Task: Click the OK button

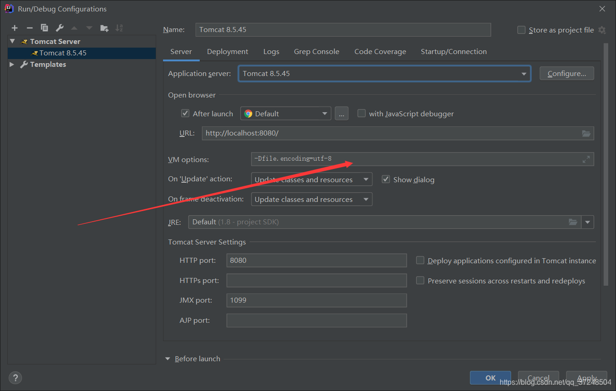Action: point(491,378)
